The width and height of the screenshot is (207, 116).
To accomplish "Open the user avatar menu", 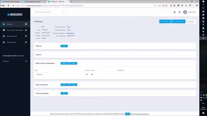I will pos(185,12).
